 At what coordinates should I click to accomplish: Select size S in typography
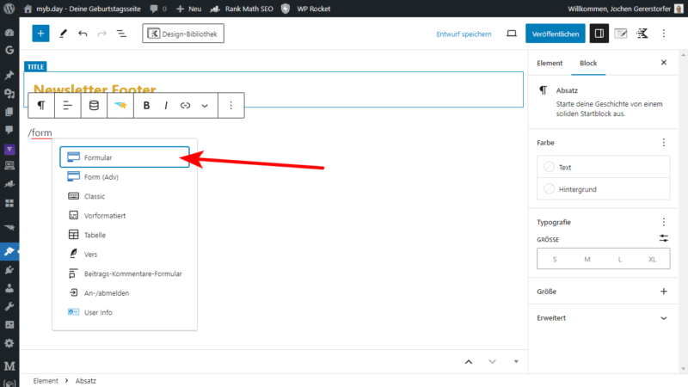(554, 259)
